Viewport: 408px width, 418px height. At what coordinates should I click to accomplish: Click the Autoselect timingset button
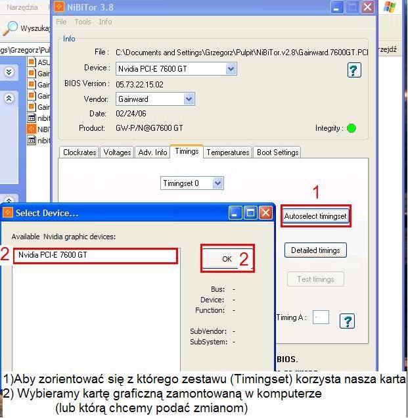coord(315,216)
